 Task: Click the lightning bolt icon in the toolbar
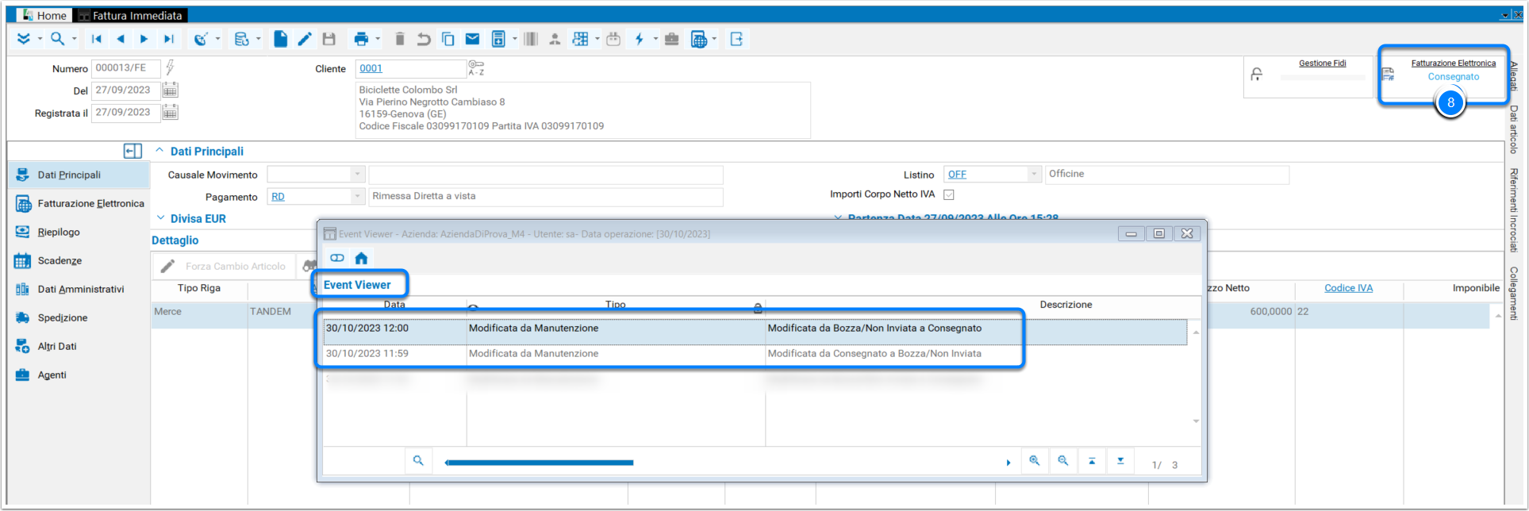pos(639,39)
